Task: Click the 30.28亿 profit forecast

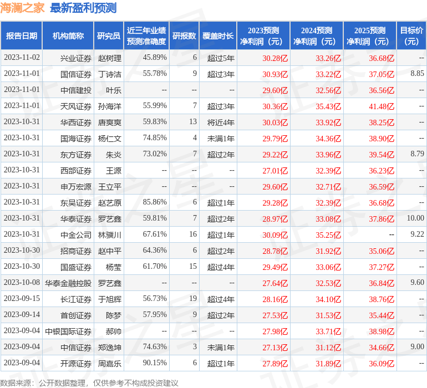Action: point(275,58)
